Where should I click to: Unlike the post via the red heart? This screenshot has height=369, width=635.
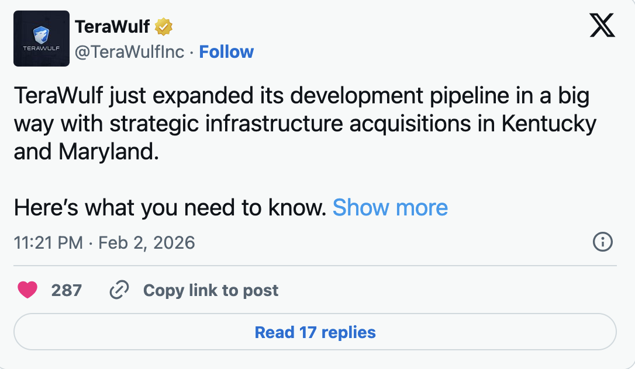tap(27, 289)
